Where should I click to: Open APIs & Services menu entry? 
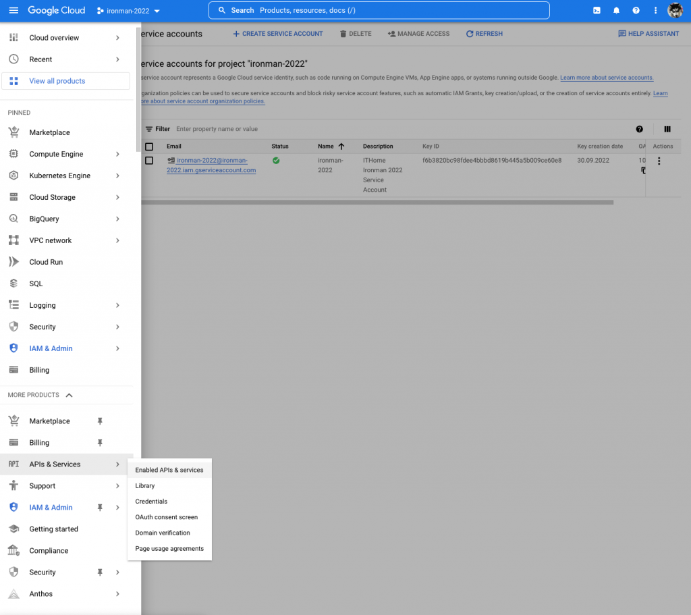click(67, 464)
